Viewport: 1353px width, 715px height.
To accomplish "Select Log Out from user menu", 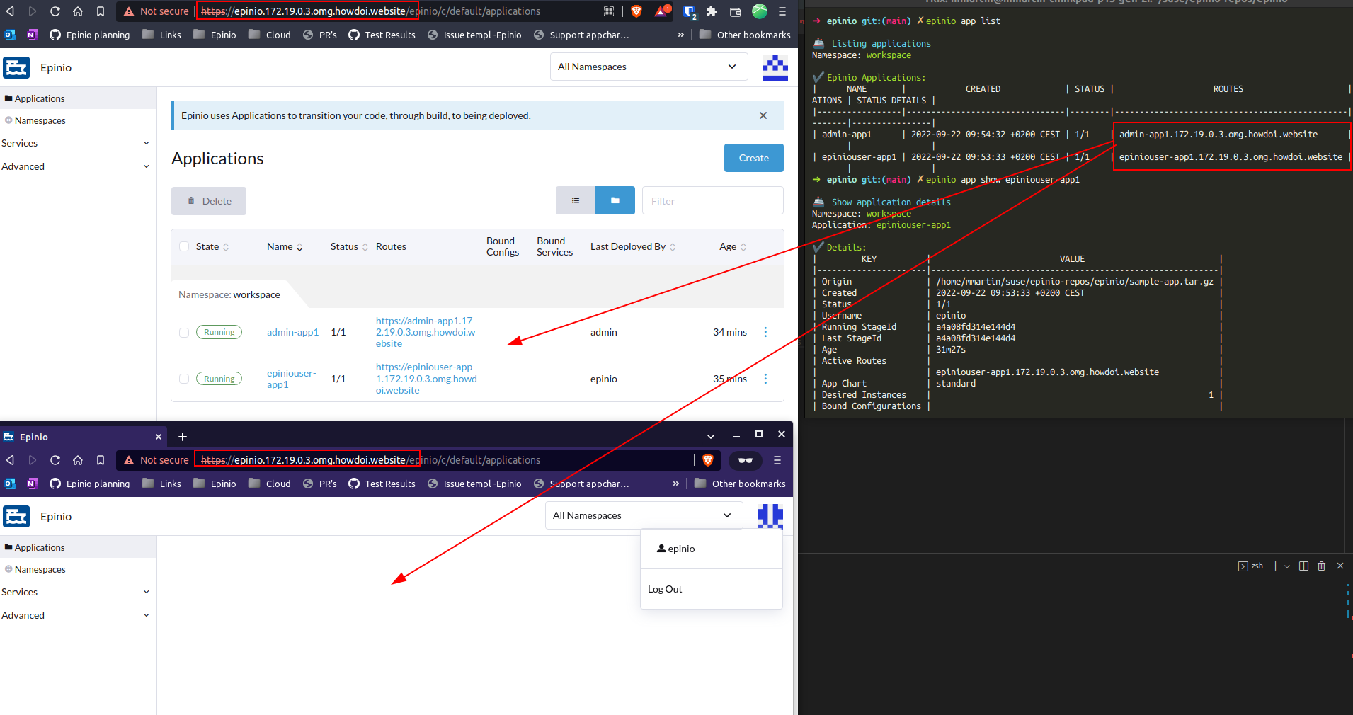I will pyautogui.click(x=664, y=588).
